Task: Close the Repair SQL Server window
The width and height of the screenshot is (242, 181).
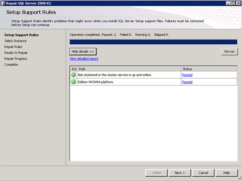Action: tap(238, 3)
